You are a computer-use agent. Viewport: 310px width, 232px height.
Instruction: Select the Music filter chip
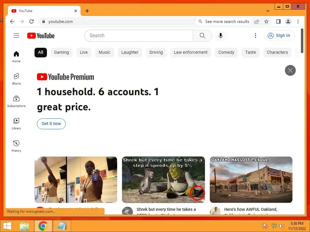tap(104, 53)
